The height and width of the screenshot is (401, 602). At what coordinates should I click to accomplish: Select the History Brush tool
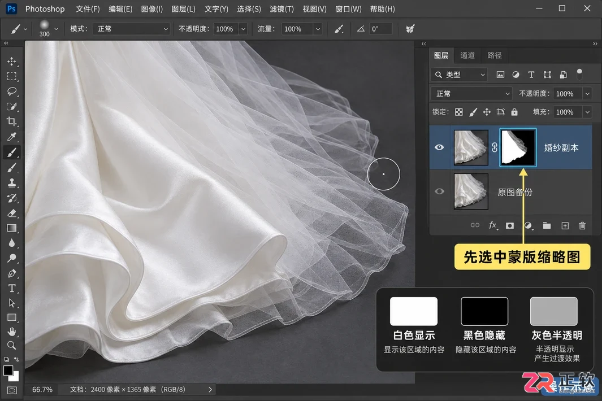pos(12,198)
